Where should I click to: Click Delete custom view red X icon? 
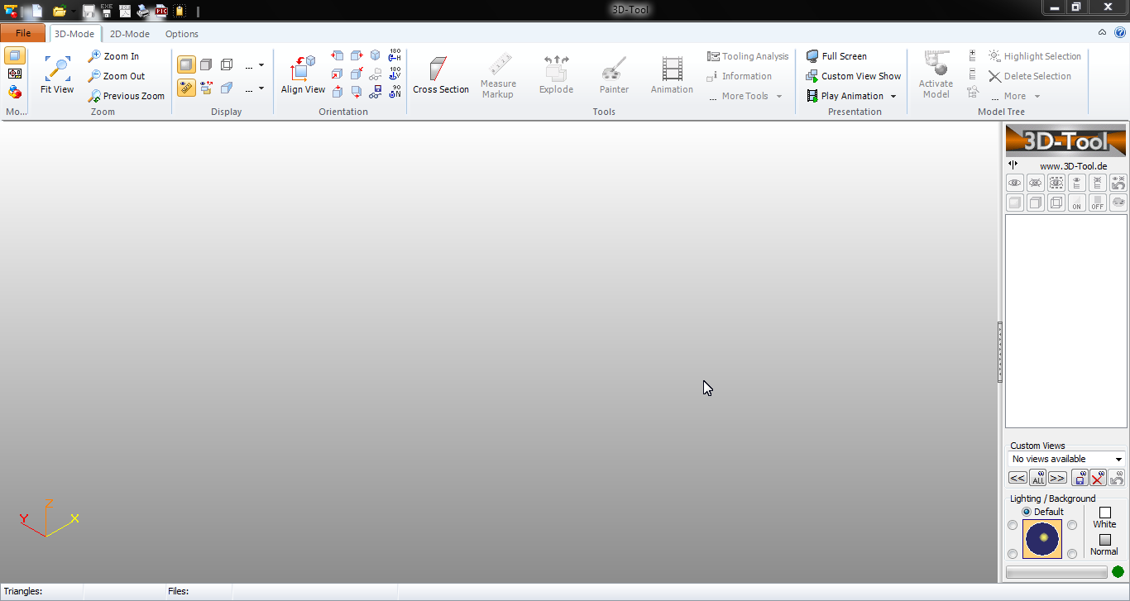pyautogui.click(x=1098, y=478)
